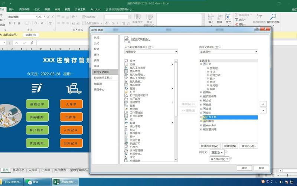297x186 pixels.
Task: Pick the 减小字号 command icon
Action: tap(126, 126)
